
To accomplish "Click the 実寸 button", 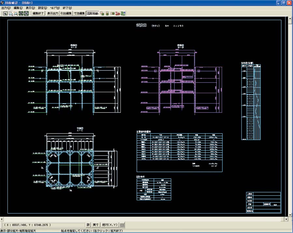I will [96, 225].
